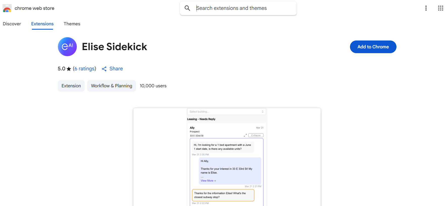Click the 10,000 users text
The image size is (447, 206).
point(153,86)
